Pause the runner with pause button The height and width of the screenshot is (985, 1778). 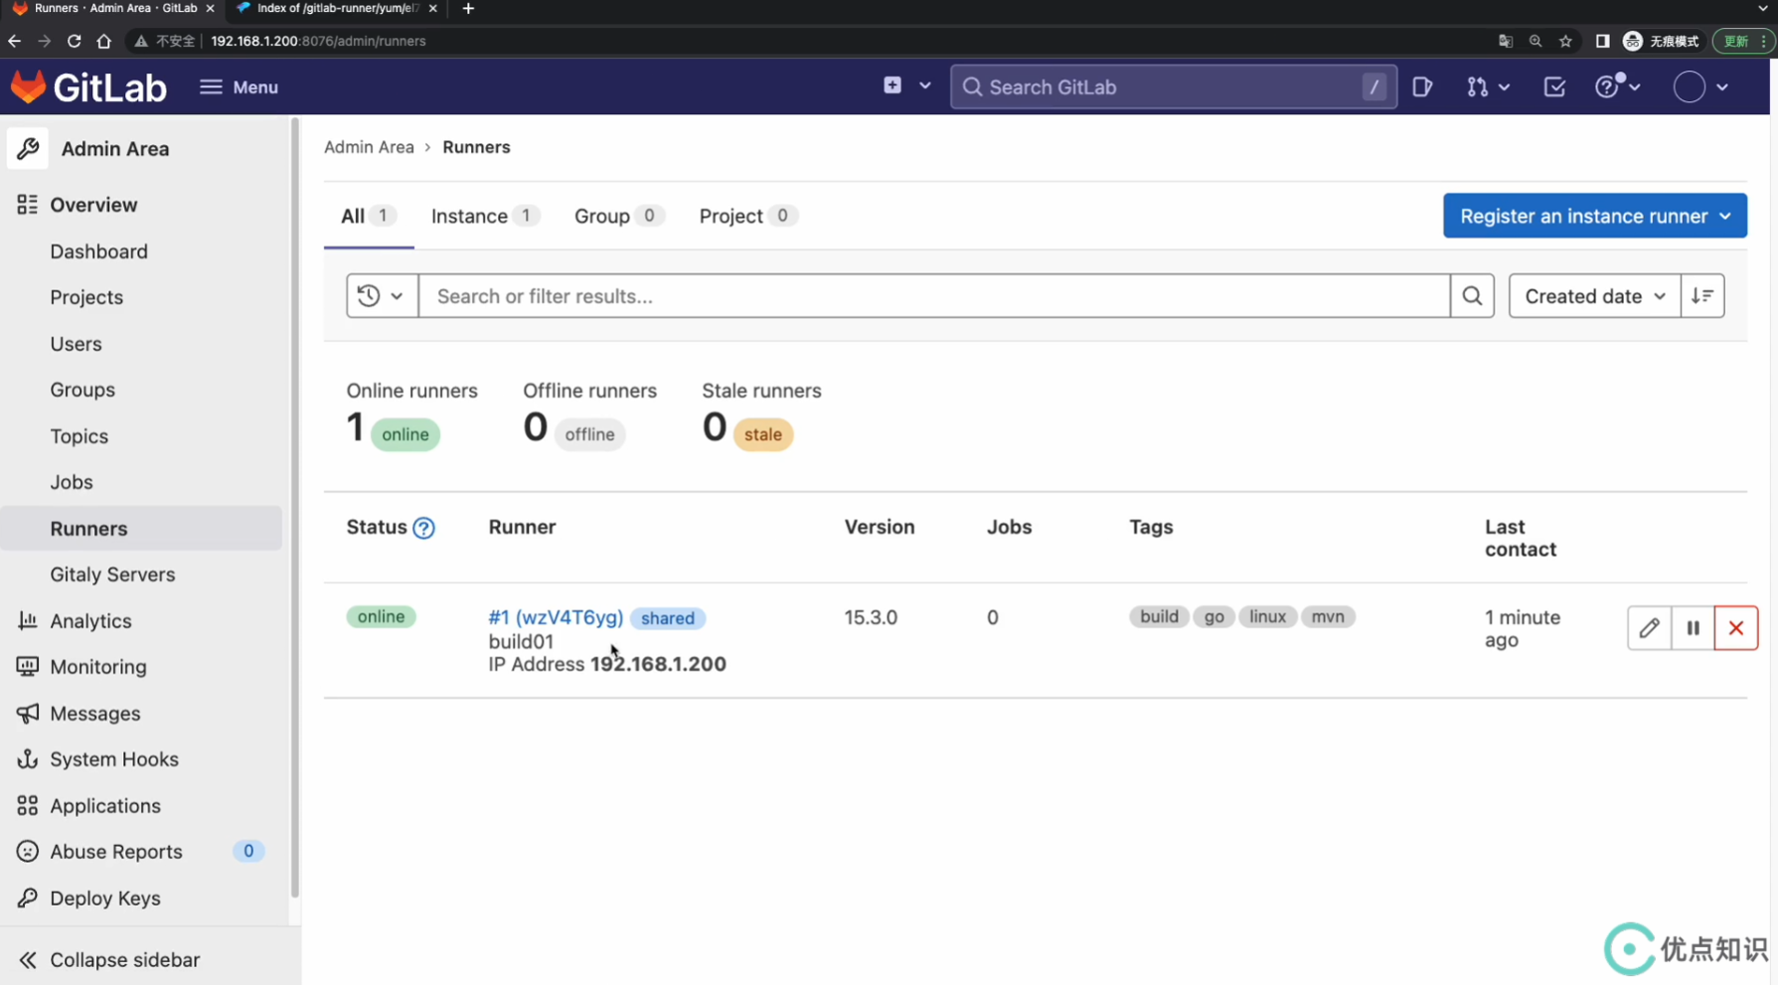[1693, 628]
